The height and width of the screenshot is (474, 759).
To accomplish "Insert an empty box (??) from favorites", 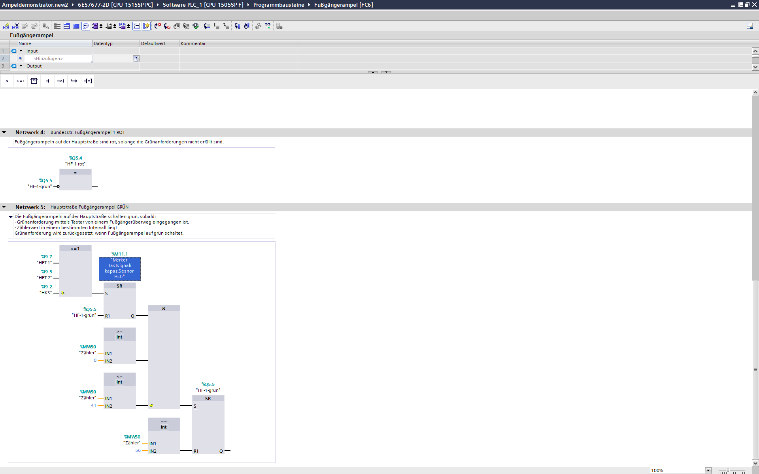I will click(x=34, y=81).
